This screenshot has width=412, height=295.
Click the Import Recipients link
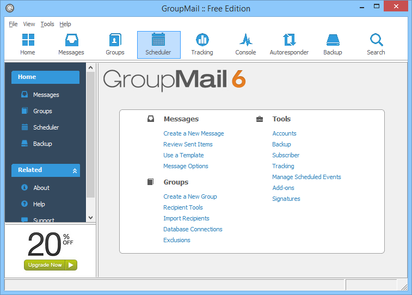(186, 218)
